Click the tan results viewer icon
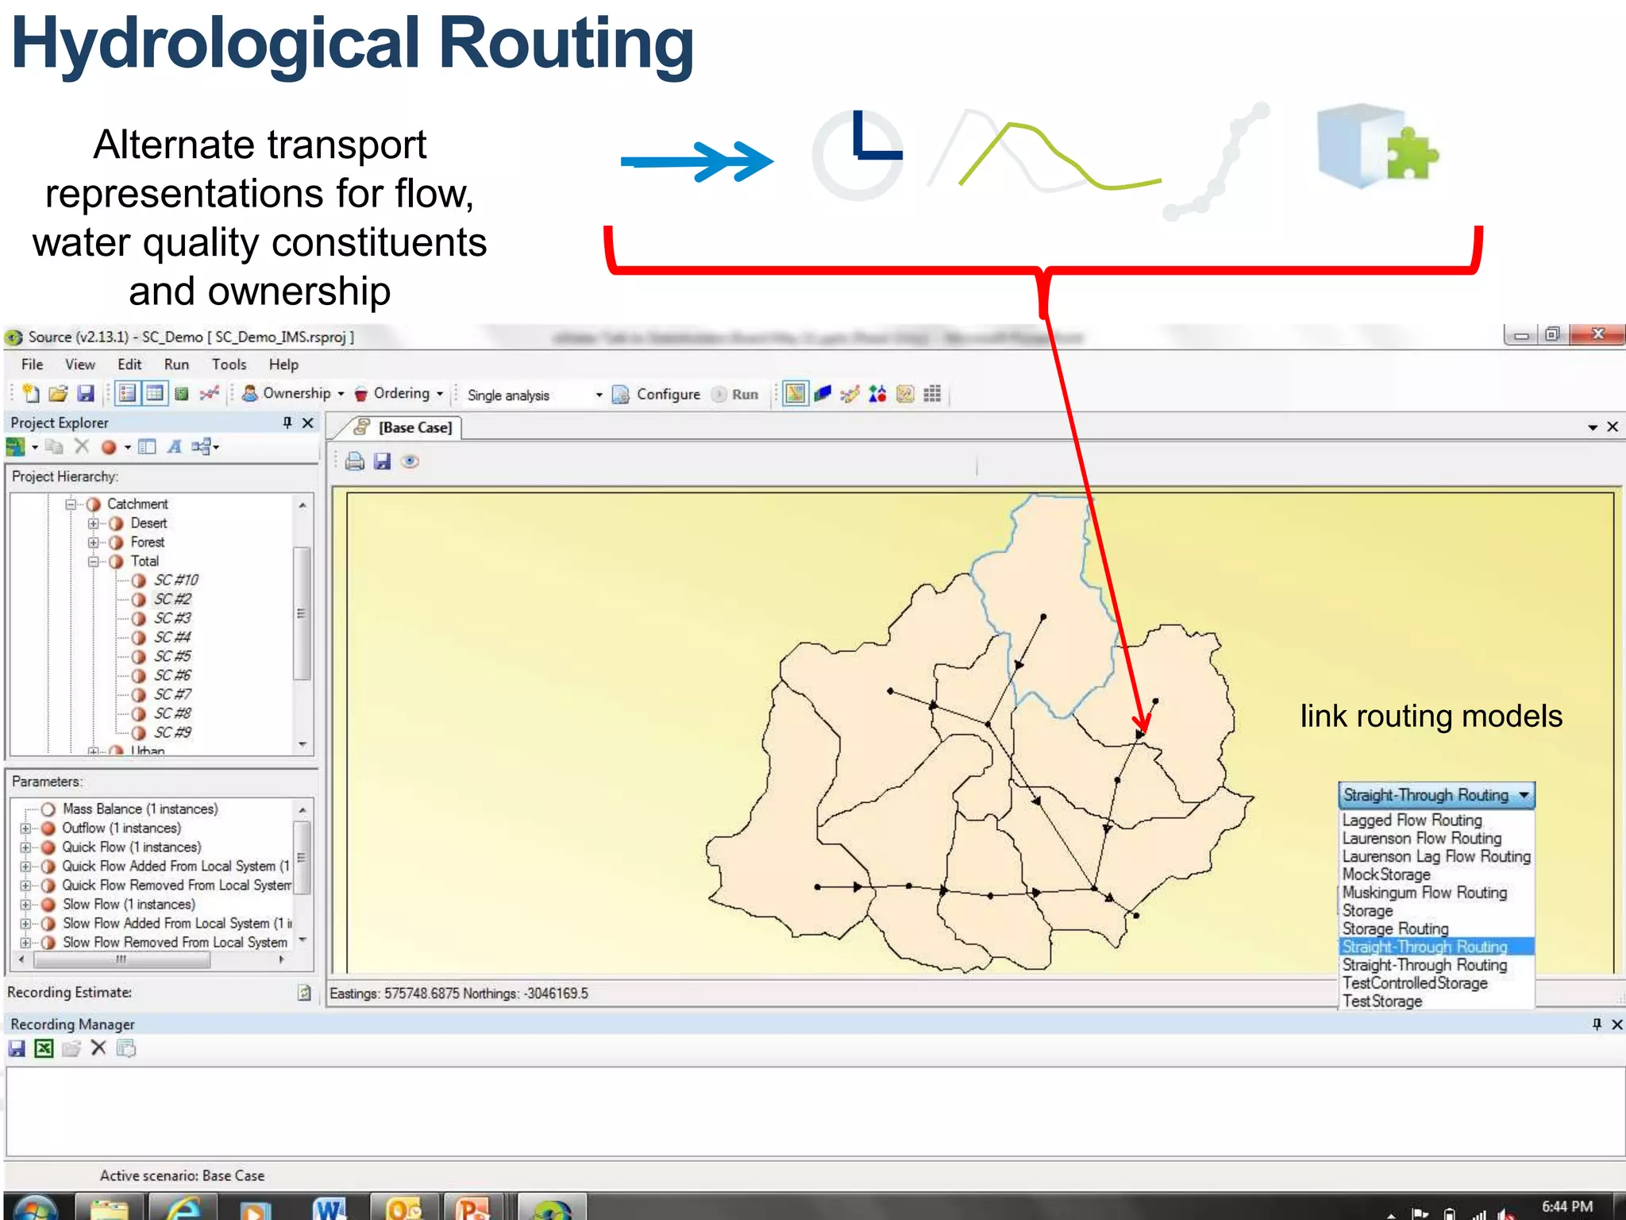This screenshot has height=1220, width=1626. click(x=905, y=393)
